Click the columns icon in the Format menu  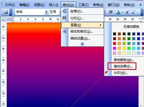click(64, 18)
